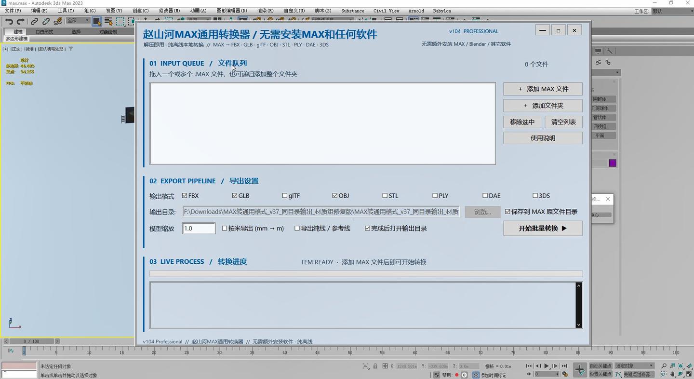This screenshot has width=694, height=379.
Task: Enable 导出纯线 / 参考线 option
Action: click(x=297, y=229)
